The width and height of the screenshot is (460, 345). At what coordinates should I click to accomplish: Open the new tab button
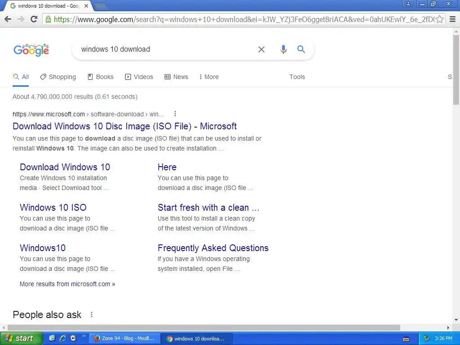101,6
